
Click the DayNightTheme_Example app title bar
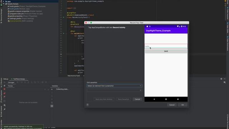click(x=166, y=30)
